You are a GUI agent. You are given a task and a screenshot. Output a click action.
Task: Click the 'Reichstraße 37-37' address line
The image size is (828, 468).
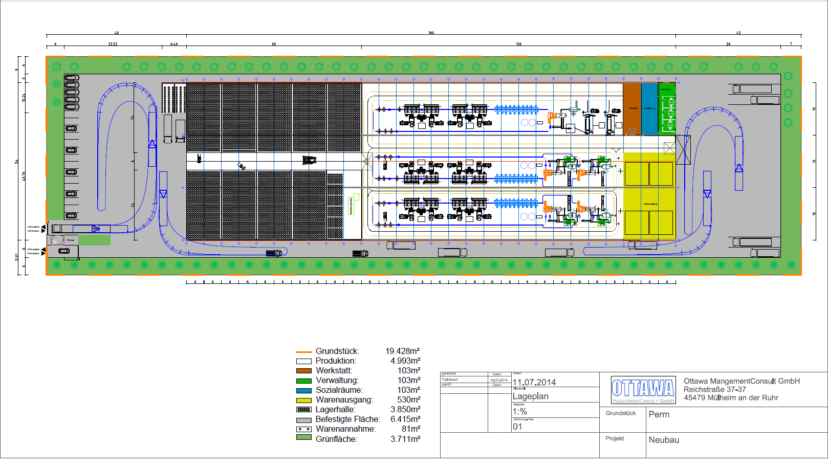(715, 389)
